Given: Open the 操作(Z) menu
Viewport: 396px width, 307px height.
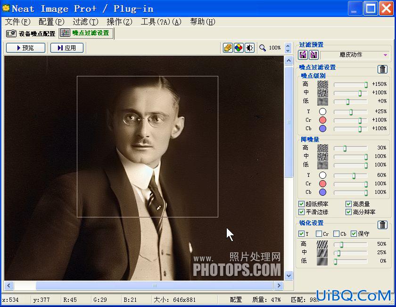Looking at the screenshot, I should [x=119, y=22].
